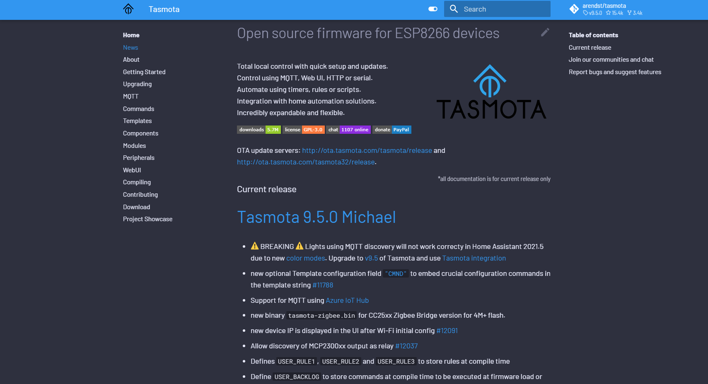Open Commands documentation
The height and width of the screenshot is (384, 708).
[138, 109]
